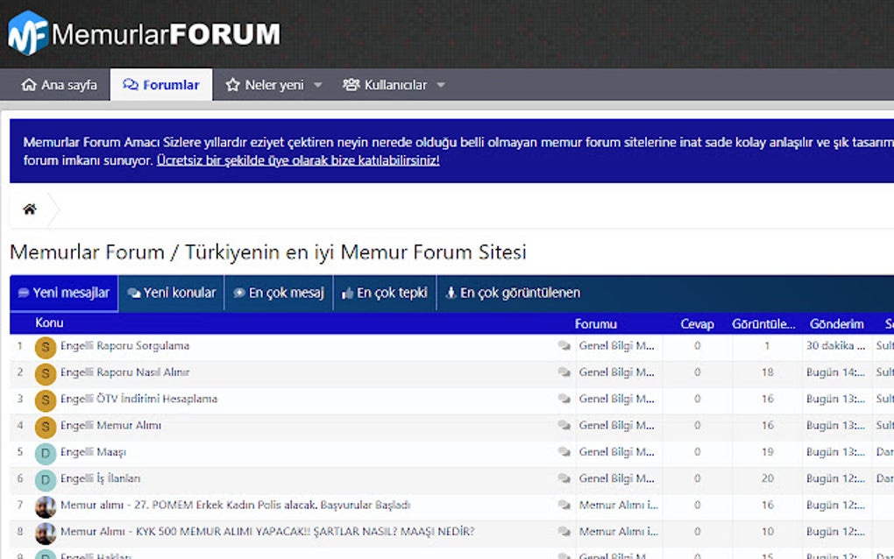The width and height of the screenshot is (894, 559).
Task: Open the Engelli Memur Alımı thread
Action: pyautogui.click(x=113, y=426)
